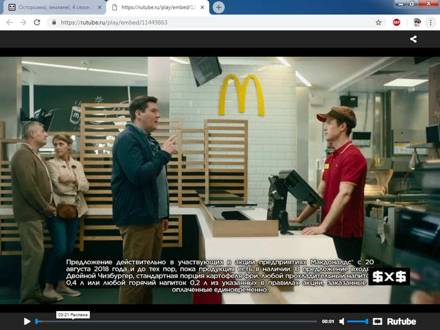The height and width of the screenshot is (330, 440).
Task: Reload the page with the refresh icon
Action: (37, 22)
